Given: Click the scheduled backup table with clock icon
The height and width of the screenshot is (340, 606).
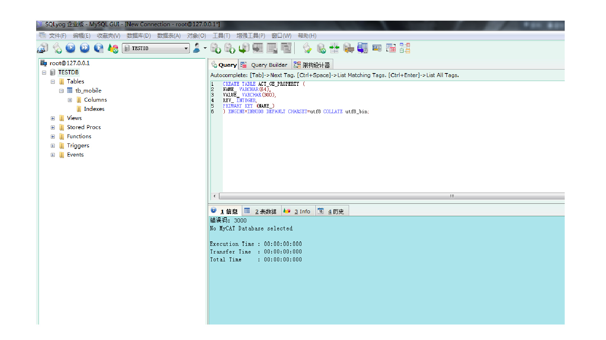Looking at the screenshot, I should [363, 48].
